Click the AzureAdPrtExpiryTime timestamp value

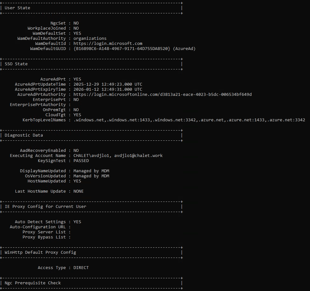[108, 89]
